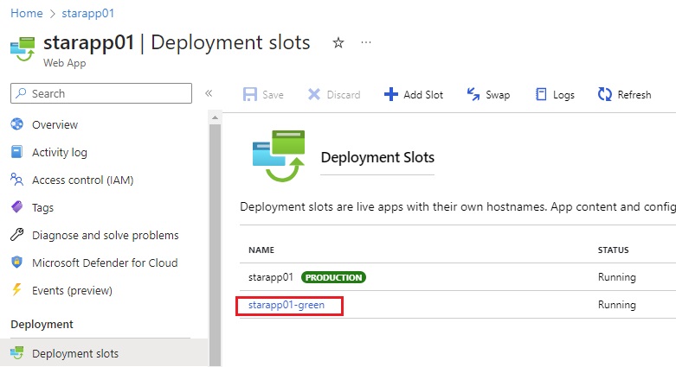The width and height of the screenshot is (676, 367).
Task: Open Microsoft Defender for Cloud
Action: coord(105,263)
